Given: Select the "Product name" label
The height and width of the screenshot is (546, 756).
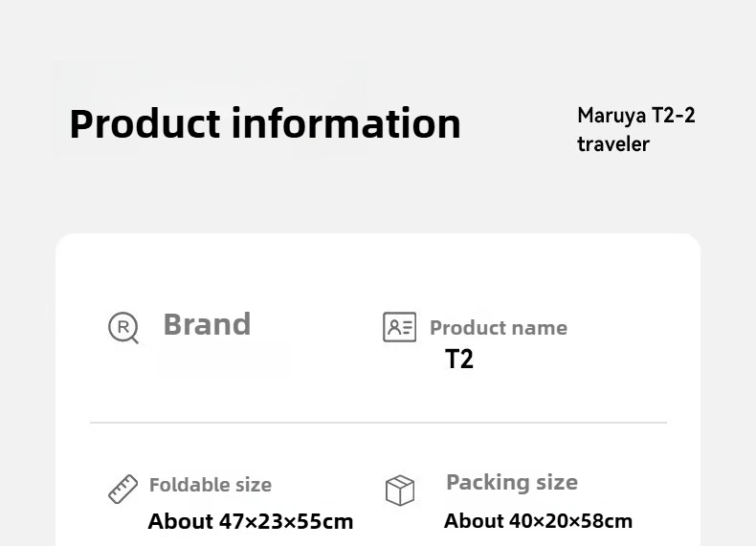Looking at the screenshot, I should pyautogui.click(x=498, y=328).
